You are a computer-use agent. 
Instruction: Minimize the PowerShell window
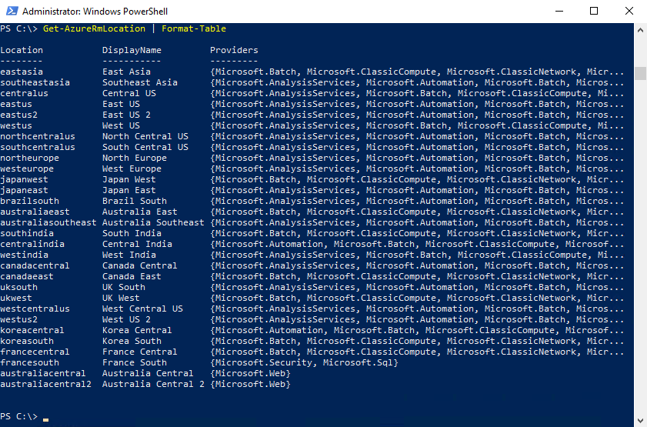[559, 12]
